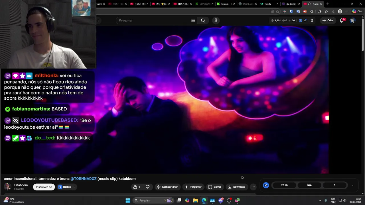Open the trophy icon in YouTube header

pyautogui.click(x=312, y=20)
